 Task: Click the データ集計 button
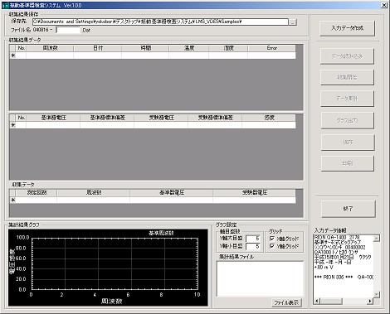347,99
